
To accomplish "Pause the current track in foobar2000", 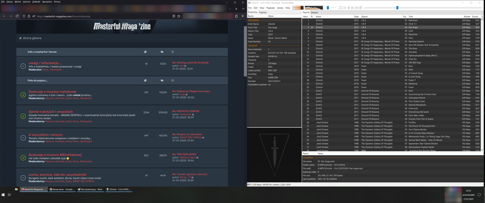I will 349,8.
